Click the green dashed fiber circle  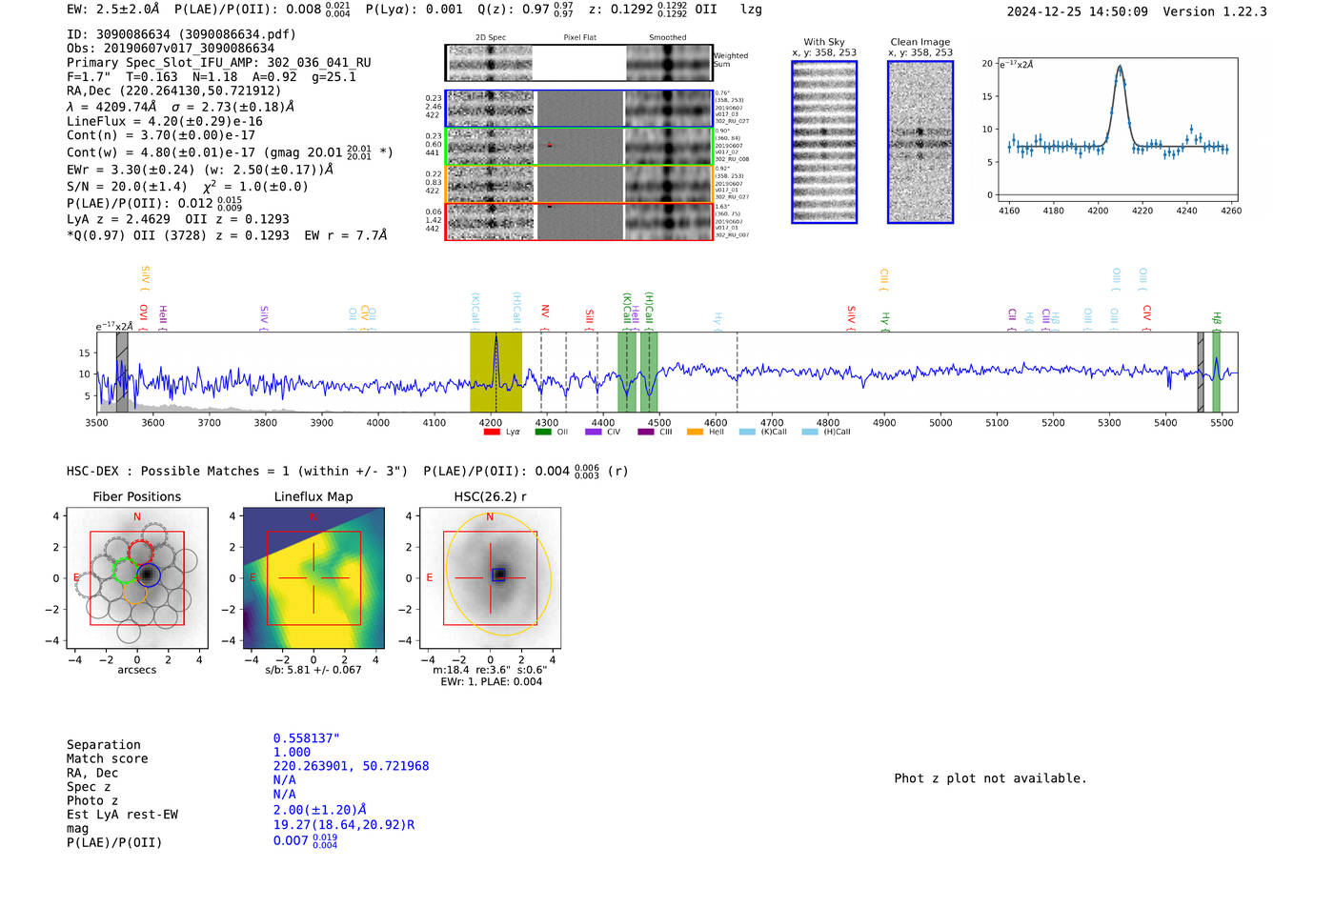click(125, 571)
